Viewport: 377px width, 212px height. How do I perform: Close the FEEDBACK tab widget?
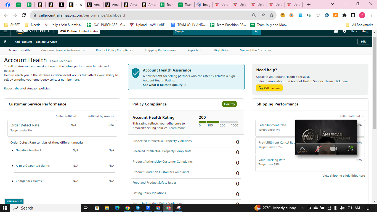21,201
